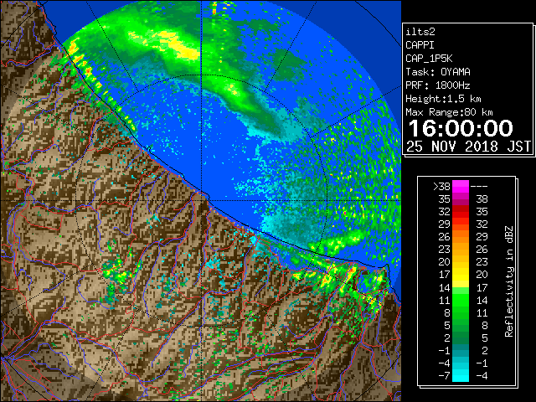Click the magenta >38 color swatch
Screen dimensions: 536x402
point(461,186)
